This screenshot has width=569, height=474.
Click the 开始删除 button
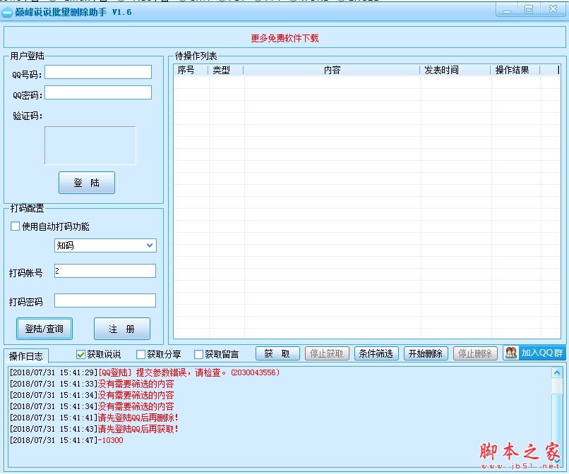click(426, 353)
